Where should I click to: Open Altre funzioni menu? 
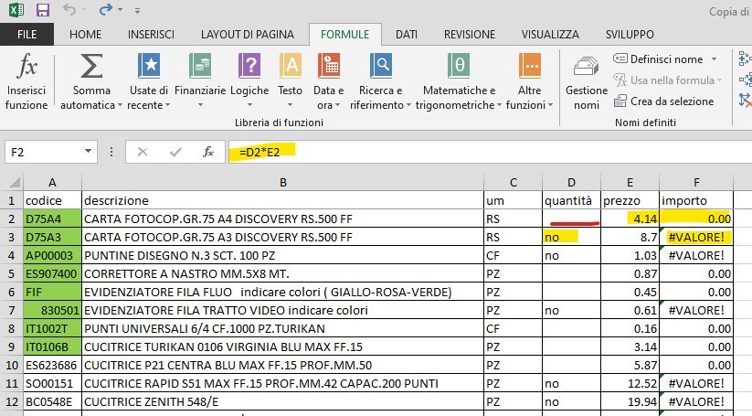(529, 81)
